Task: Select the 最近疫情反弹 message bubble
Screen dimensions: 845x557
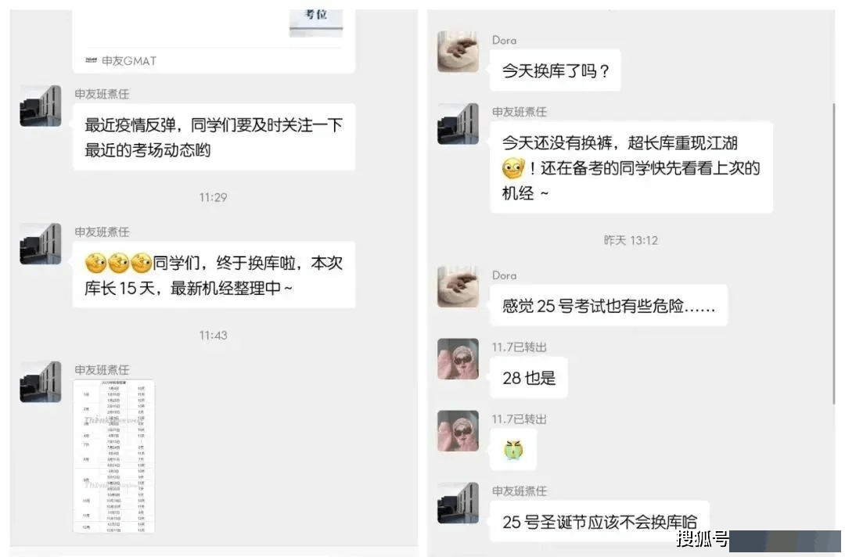Action: click(214, 137)
